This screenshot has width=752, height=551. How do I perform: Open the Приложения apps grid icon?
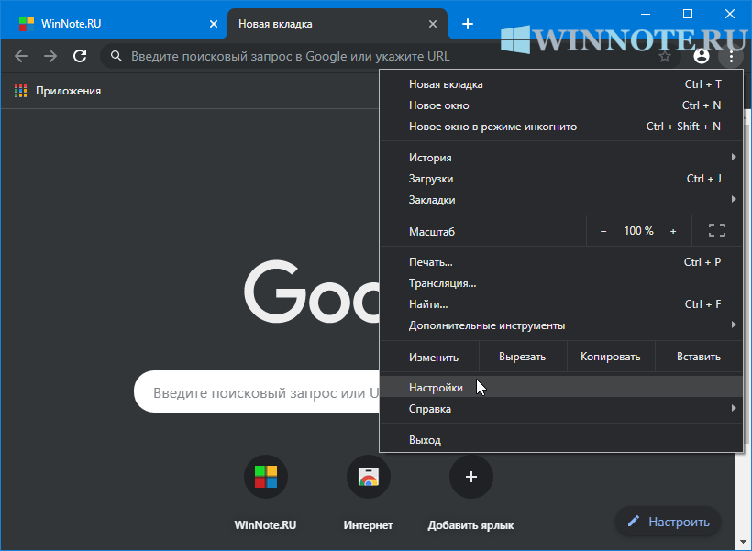point(21,91)
